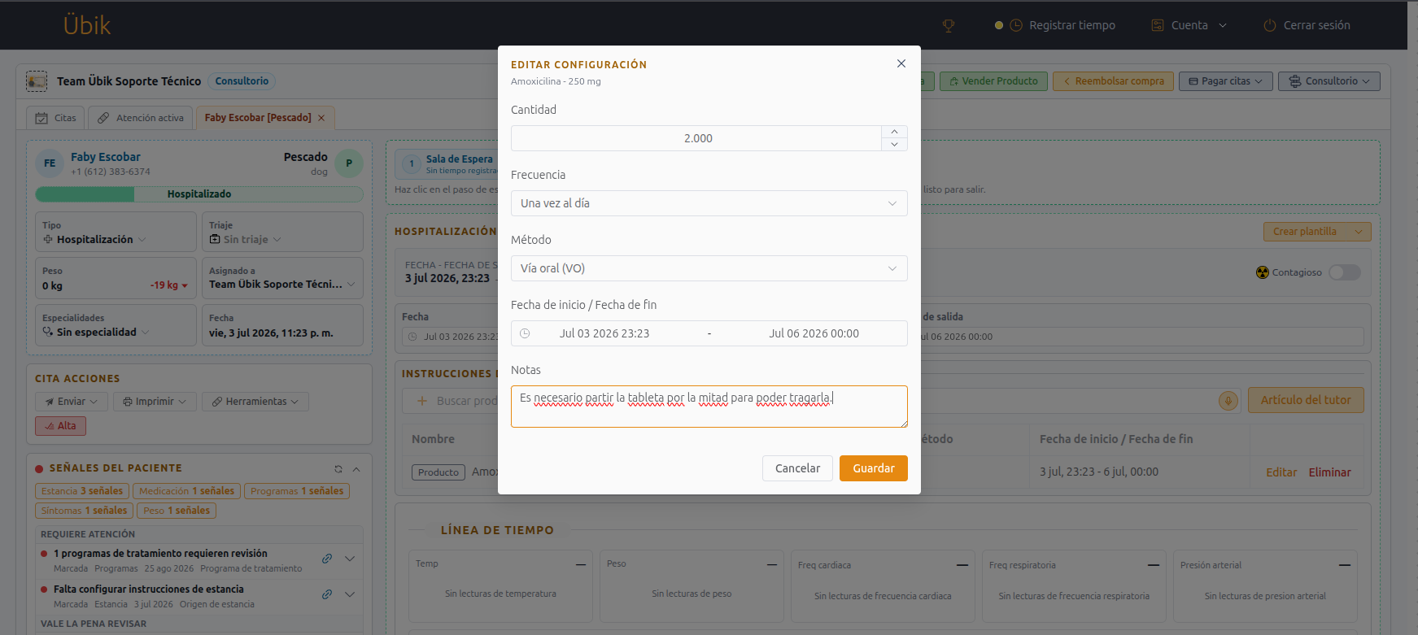
Task: Filter by Programas 1 señales tag
Action: pos(297,491)
